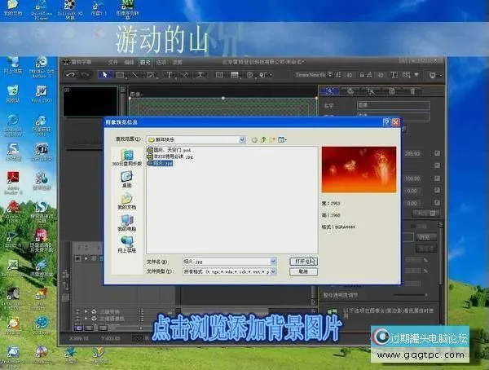Go up one folder level in dialog

click(x=263, y=139)
